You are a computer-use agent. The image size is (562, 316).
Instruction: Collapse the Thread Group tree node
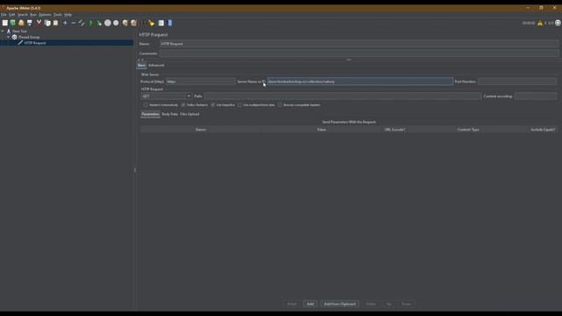[x=9, y=37]
